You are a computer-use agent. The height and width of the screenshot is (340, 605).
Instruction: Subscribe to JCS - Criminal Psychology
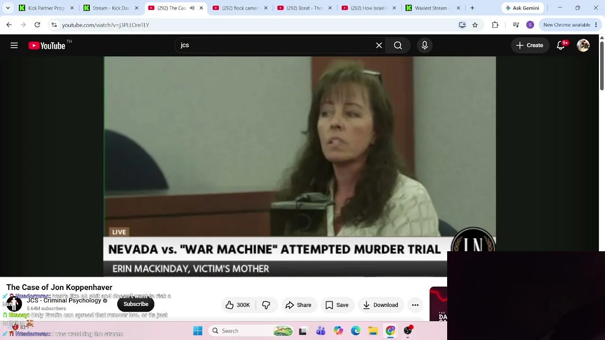tap(136, 304)
